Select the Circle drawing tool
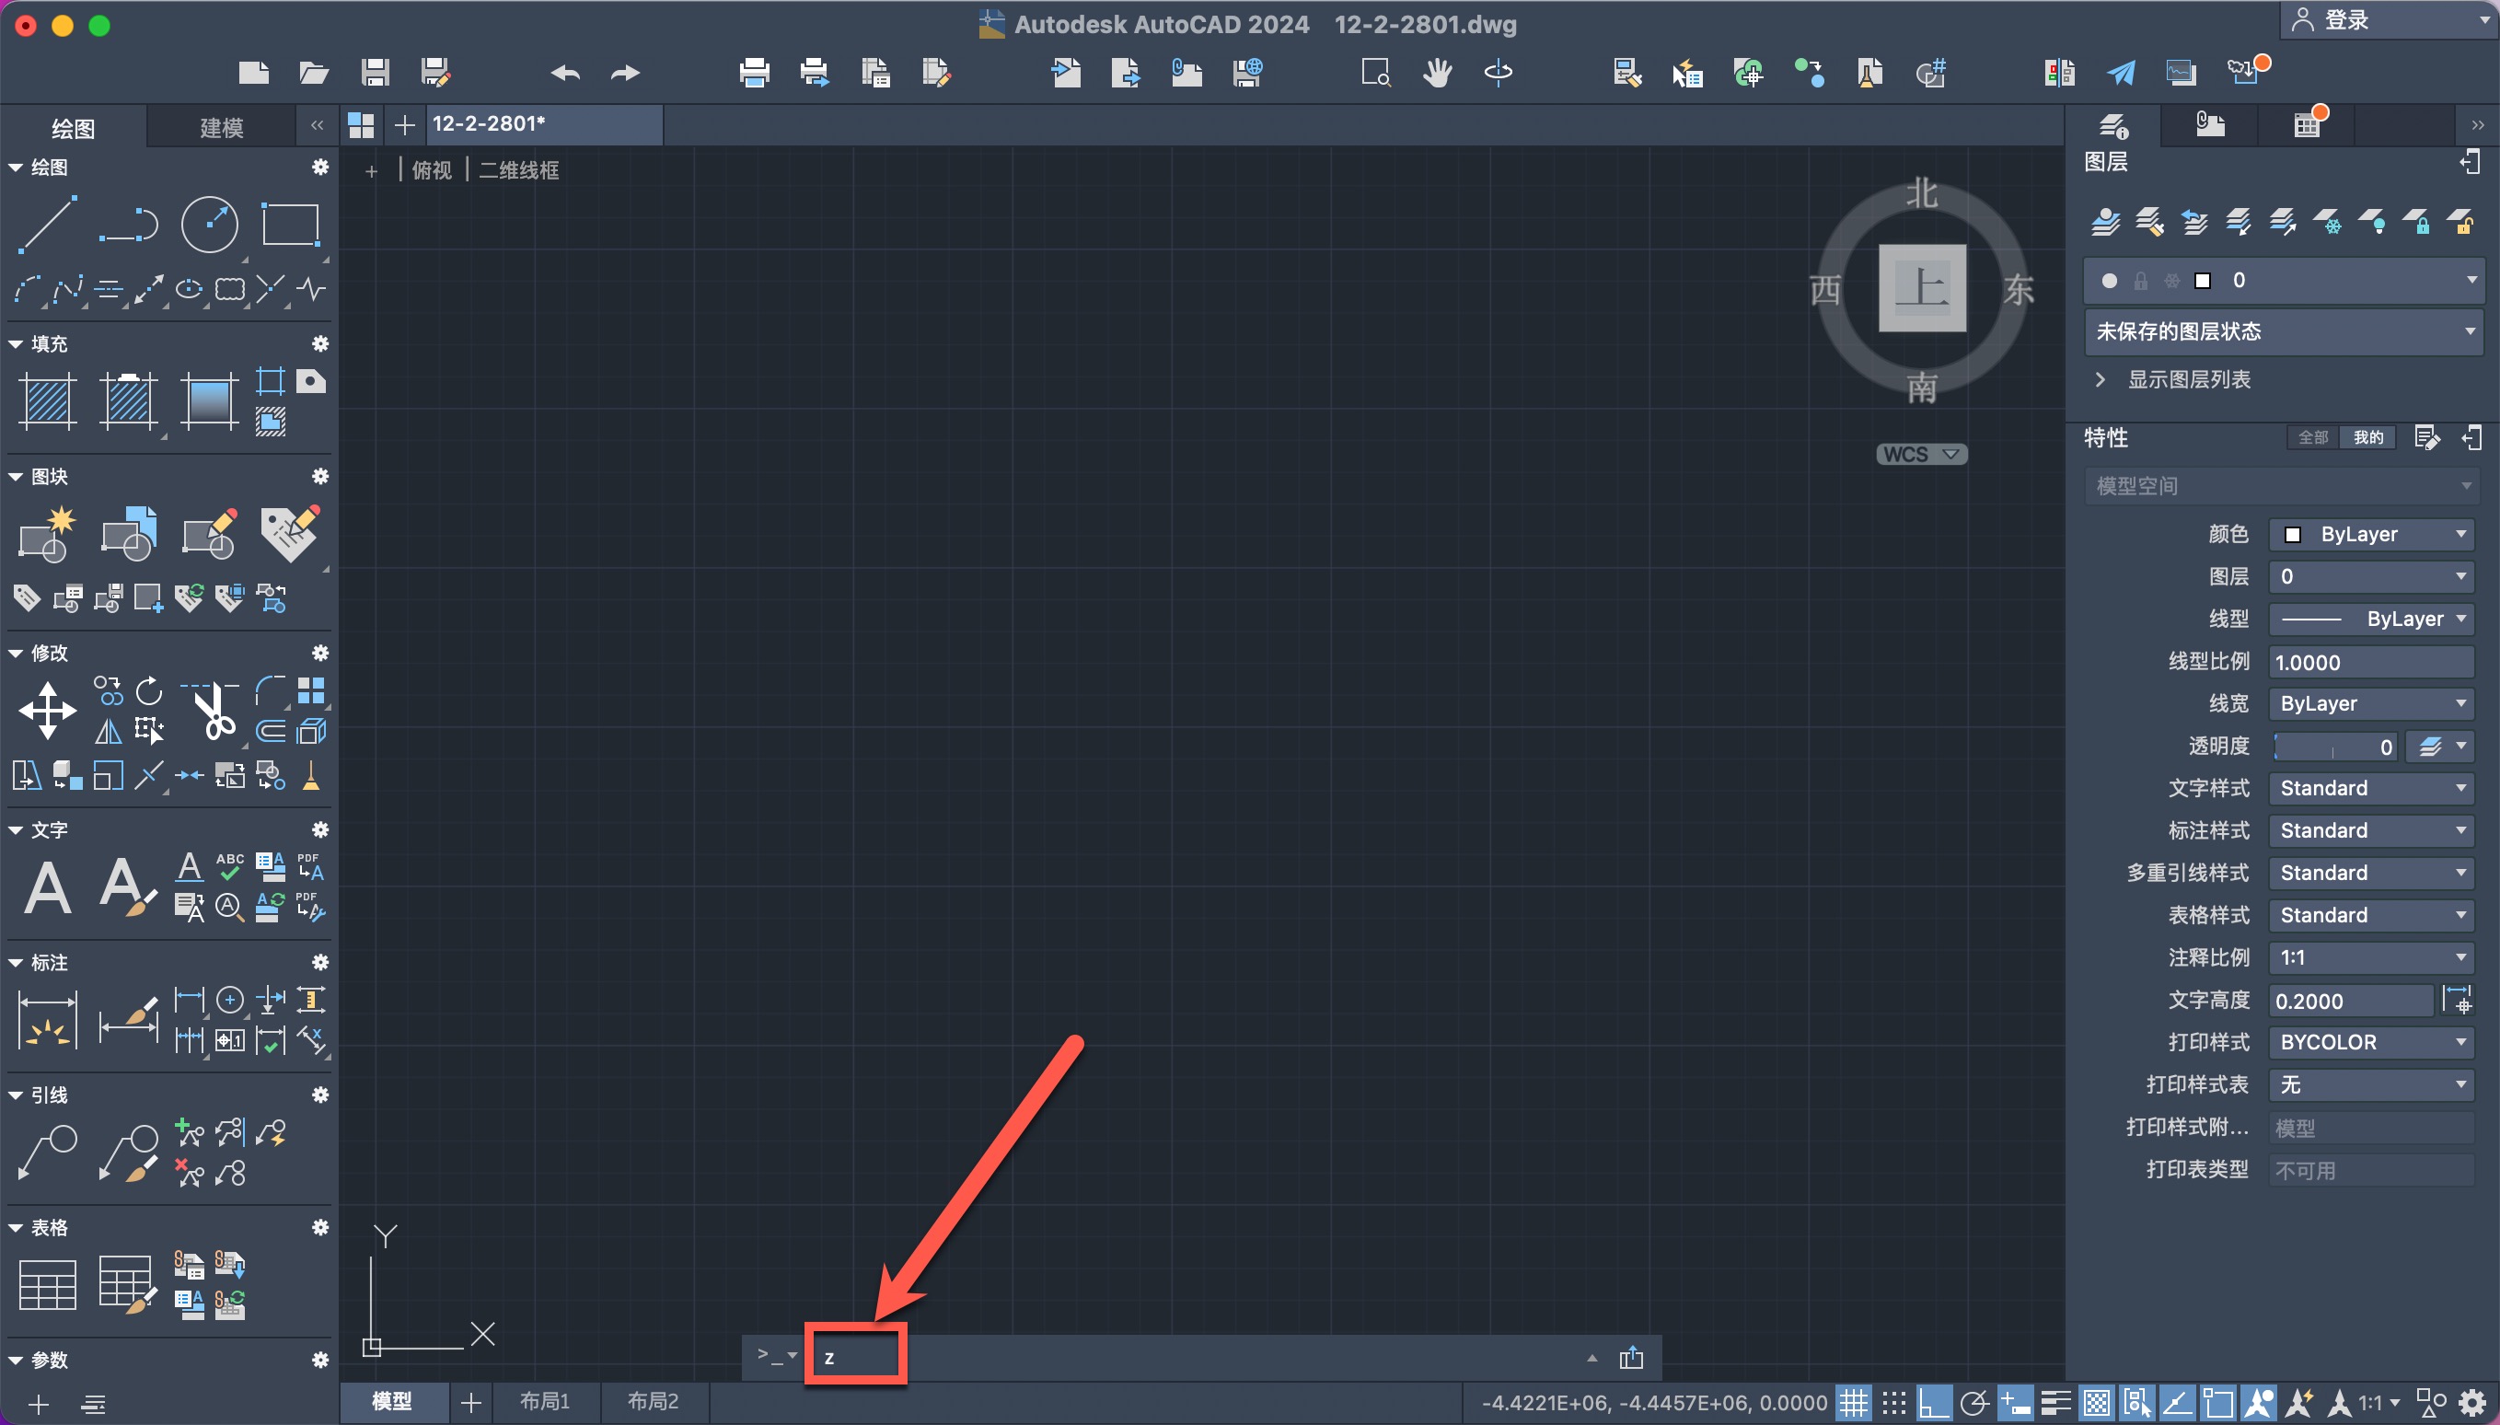The height and width of the screenshot is (1425, 2500). click(209, 224)
